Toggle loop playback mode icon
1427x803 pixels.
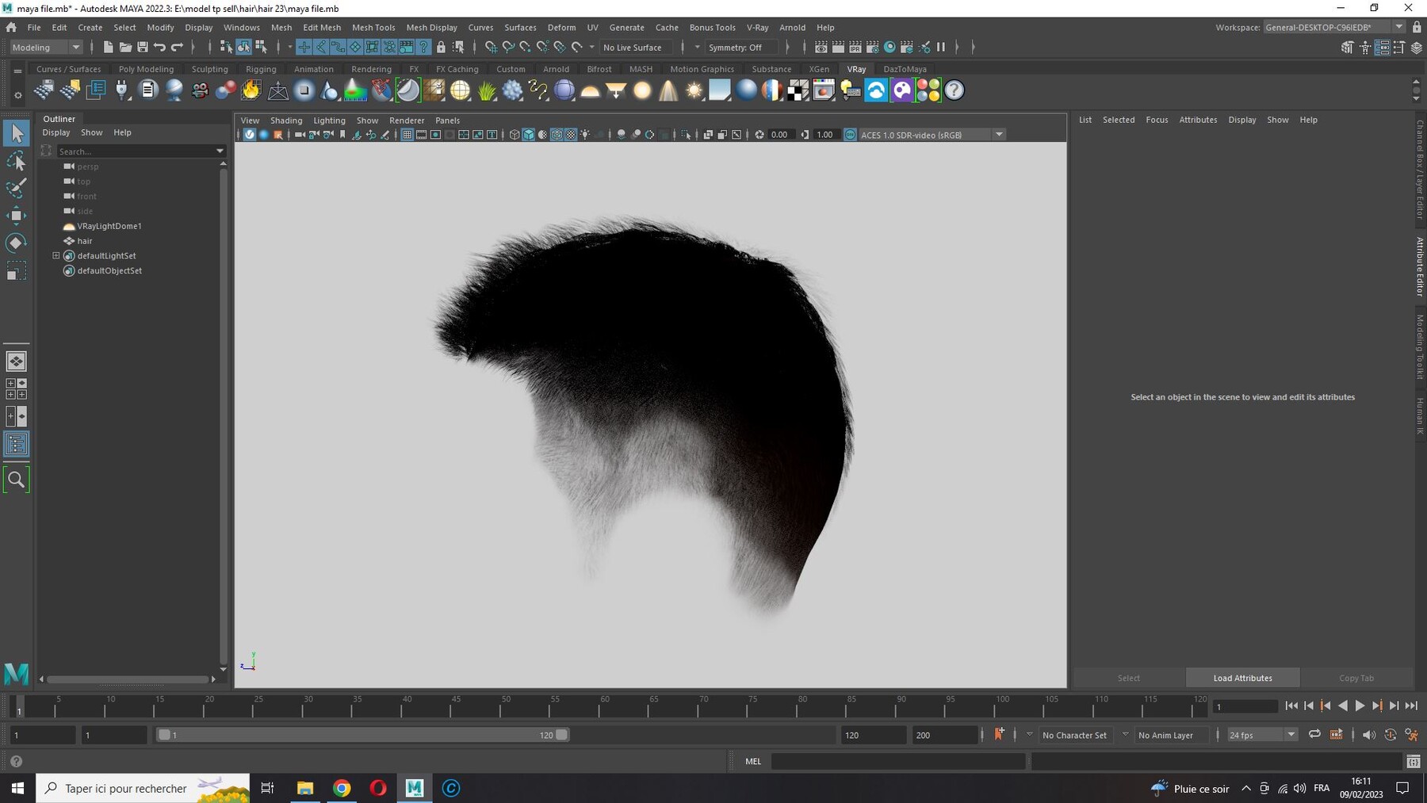tap(1314, 735)
